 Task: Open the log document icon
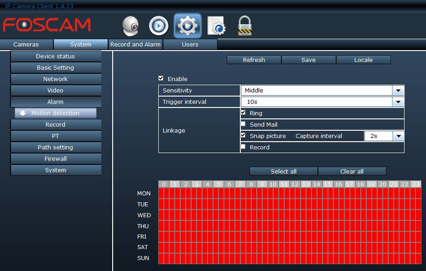pyautogui.click(x=216, y=26)
